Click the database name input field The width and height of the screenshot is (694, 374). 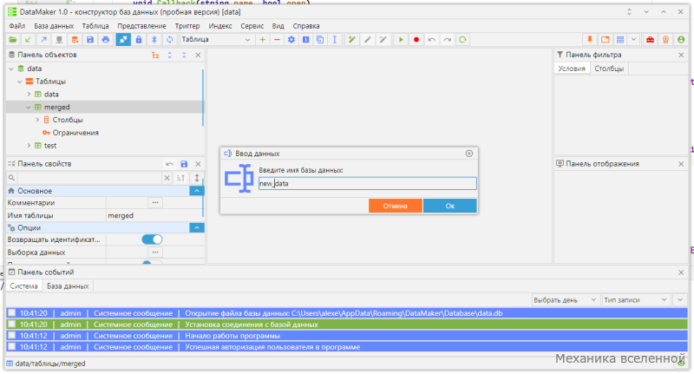(367, 184)
